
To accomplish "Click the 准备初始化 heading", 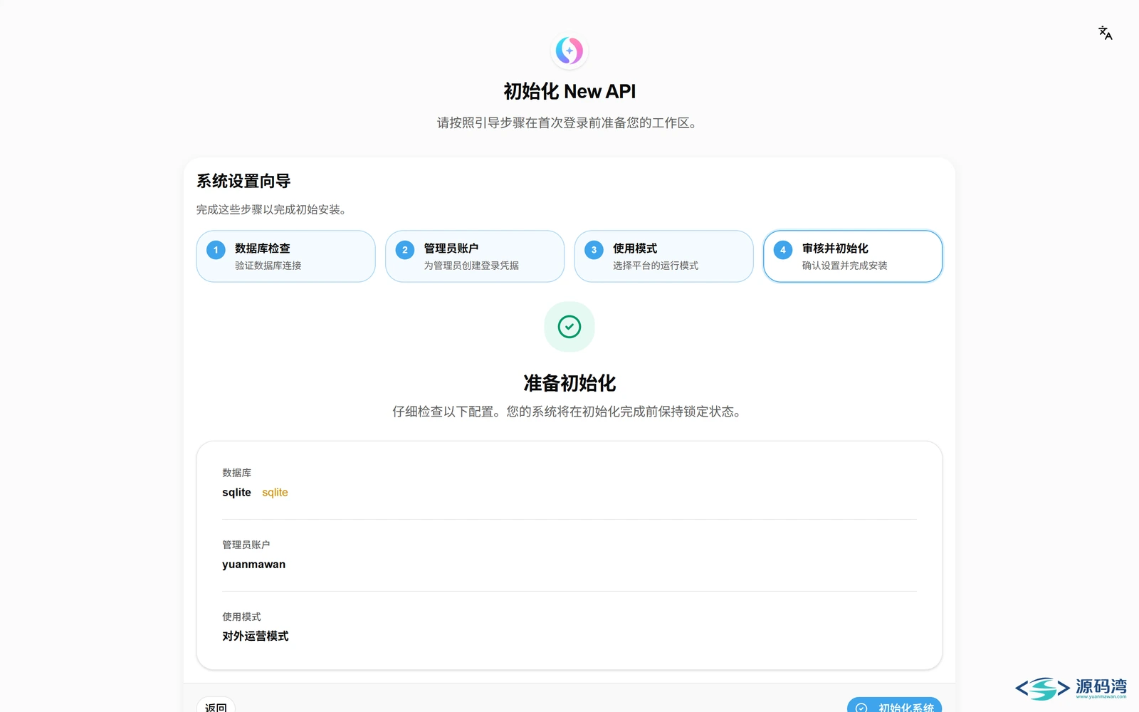I will point(569,383).
